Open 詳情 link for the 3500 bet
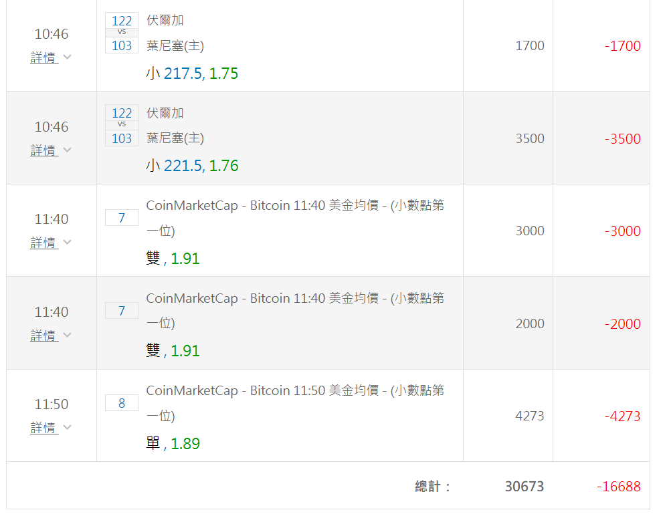The image size is (663, 514). pos(44,150)
